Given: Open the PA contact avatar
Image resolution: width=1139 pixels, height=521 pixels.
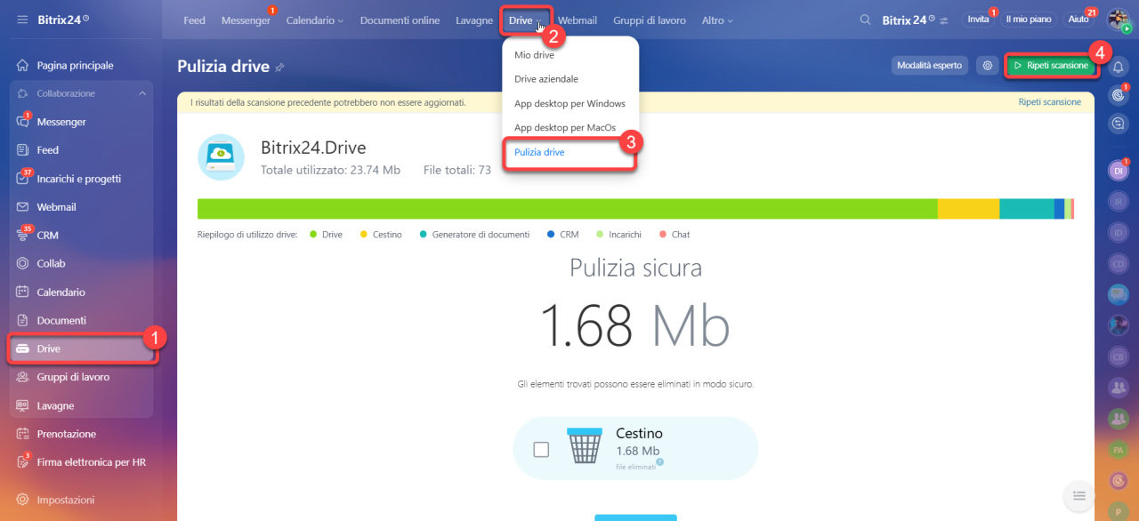Looking at the screenshot, I should point(1119,451).
